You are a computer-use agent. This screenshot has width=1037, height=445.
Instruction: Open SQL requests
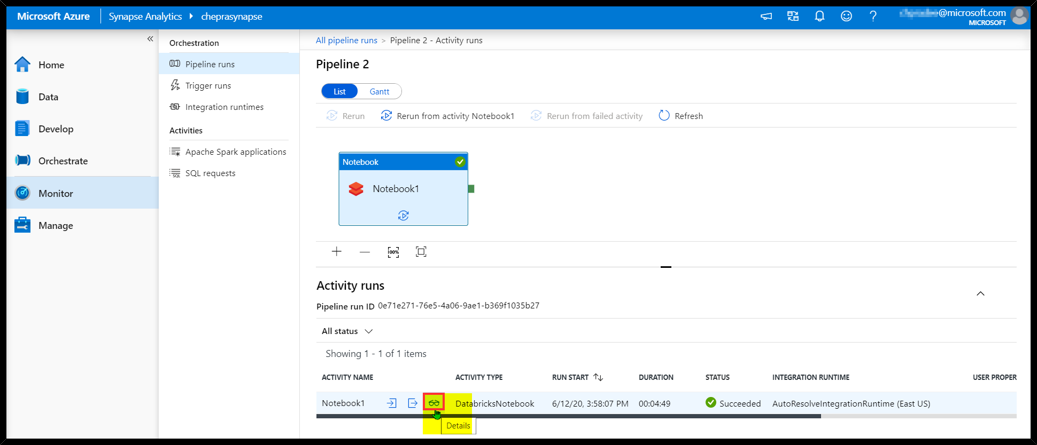click(x=229, y=173)
